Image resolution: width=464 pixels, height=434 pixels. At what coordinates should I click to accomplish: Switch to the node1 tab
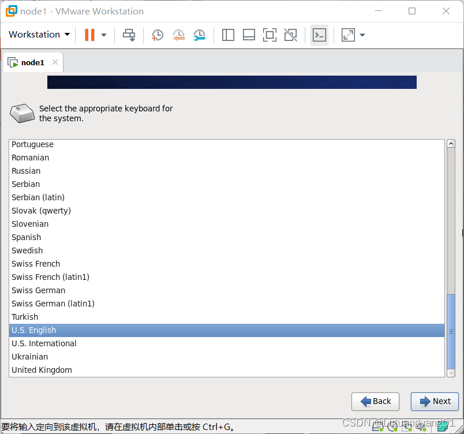coord(32,62)
